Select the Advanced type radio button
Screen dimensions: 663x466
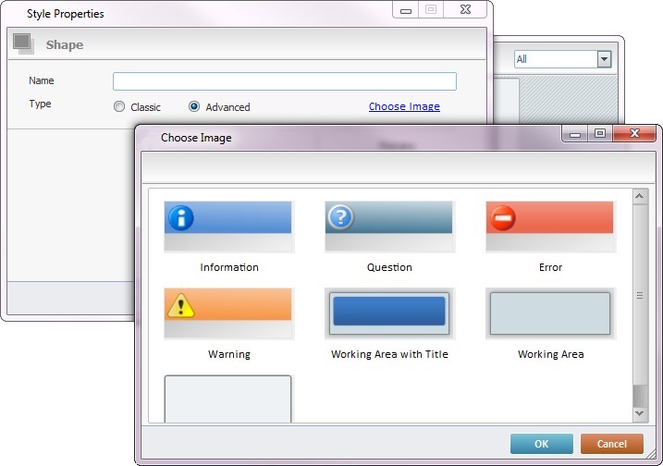point(194,107)
